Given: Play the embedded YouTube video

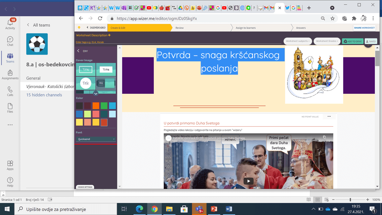Looking at the screenshot, I should coord(248,181).
